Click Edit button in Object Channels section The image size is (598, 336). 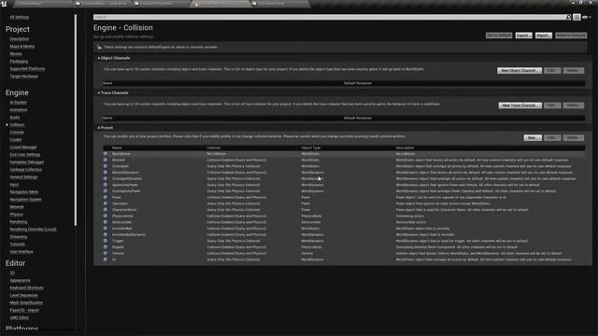(552, 71)
